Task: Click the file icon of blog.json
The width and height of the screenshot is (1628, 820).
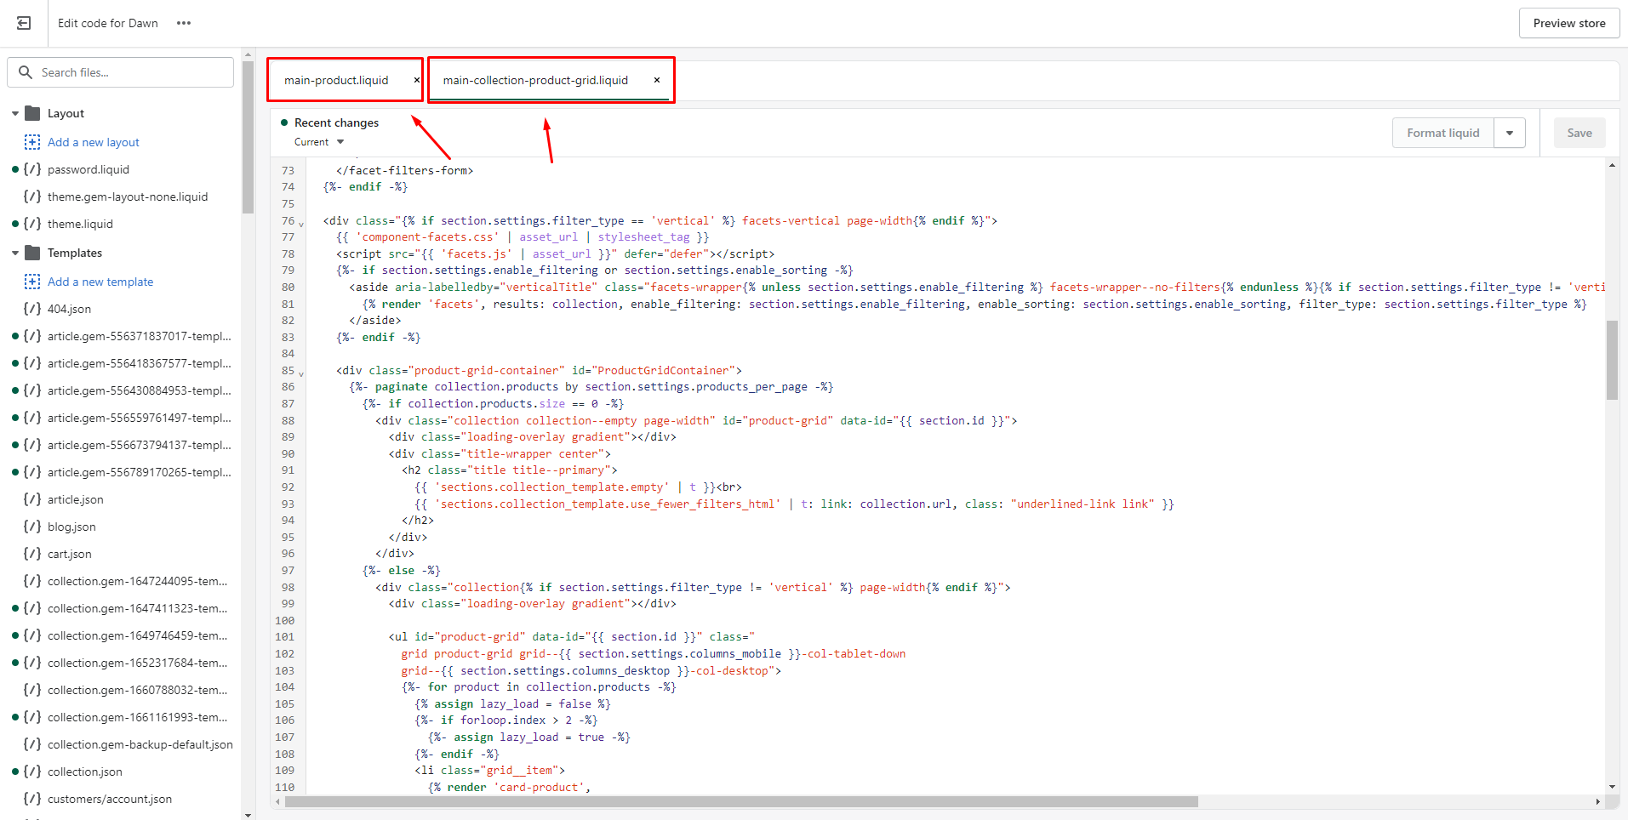Action: click(32, 527)
